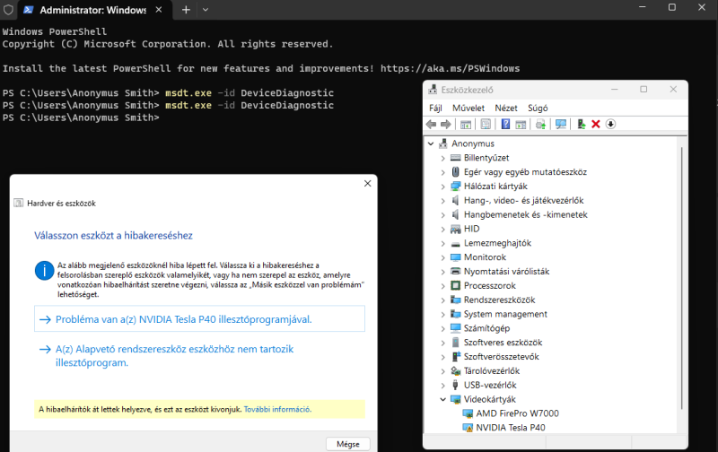718x452 pixels.
Task: Click the blue Help question mark icon
Action: (506, 124)
